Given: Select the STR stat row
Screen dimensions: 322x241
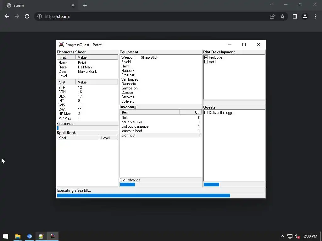Looking at the screenshot, I should point(87,88).
